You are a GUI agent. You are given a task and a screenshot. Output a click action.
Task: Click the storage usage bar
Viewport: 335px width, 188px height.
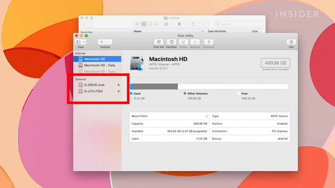[x=209, y=86]
